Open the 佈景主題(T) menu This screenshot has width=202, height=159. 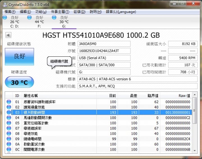pyautogui.click(x=60, y=12)
